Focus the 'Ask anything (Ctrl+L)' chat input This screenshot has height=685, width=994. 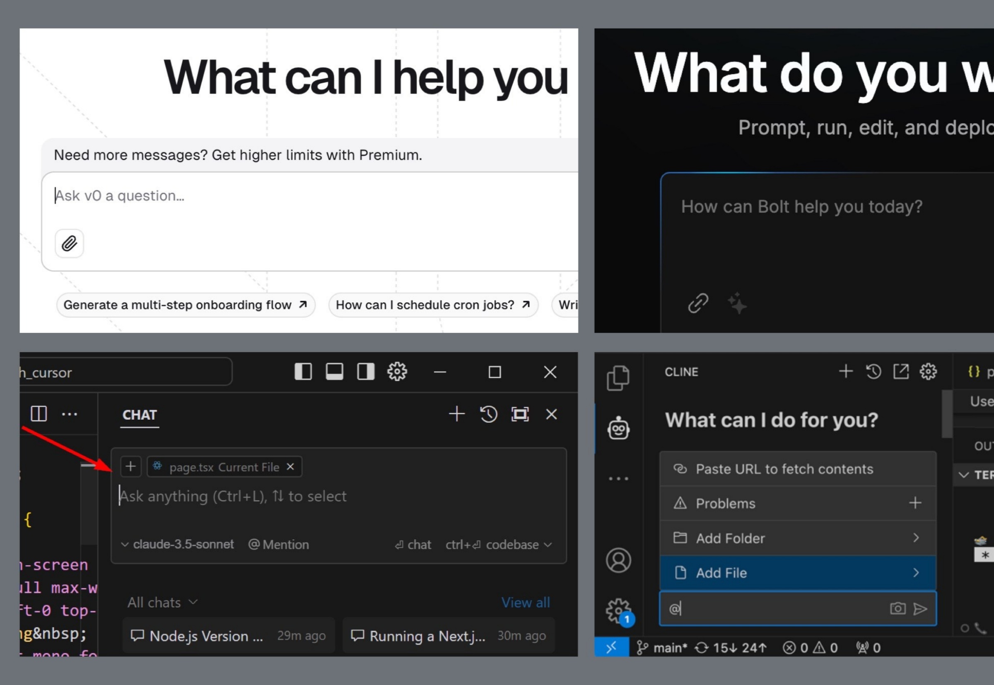click(338, 497)
